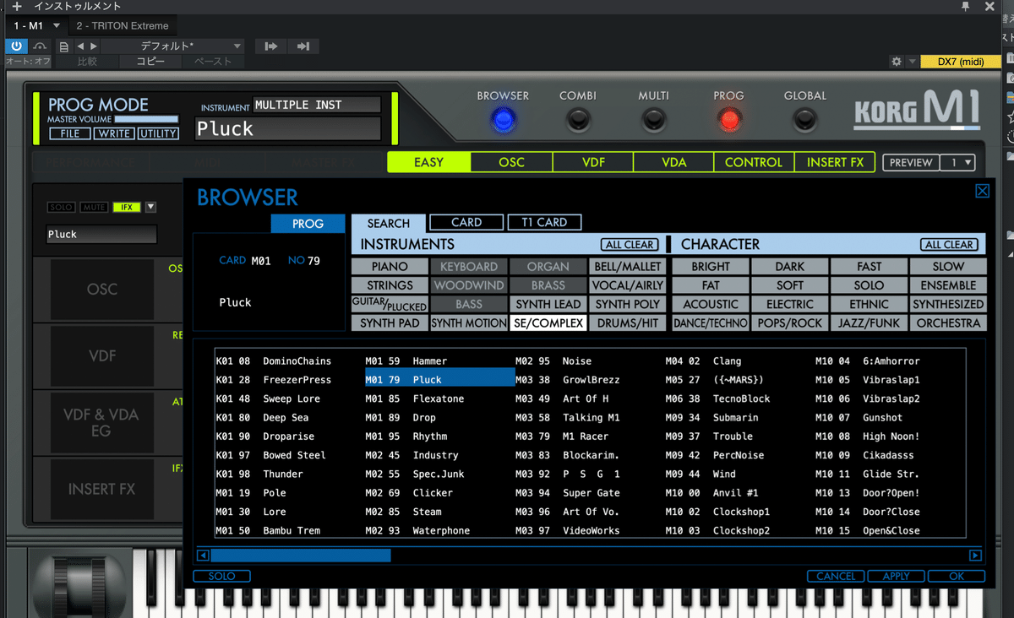The width and height of the screenshot is (1014, 618).
Task: Click the KORG M1 logo
Action: click(x=916, y=109)
